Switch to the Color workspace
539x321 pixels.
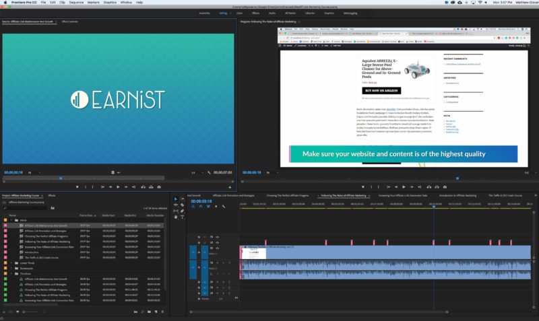click(x=239, y=13)
